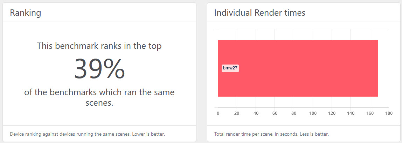Click the 'Device ranking against devices' footer note
402x143 pixels.
(88, 134)
